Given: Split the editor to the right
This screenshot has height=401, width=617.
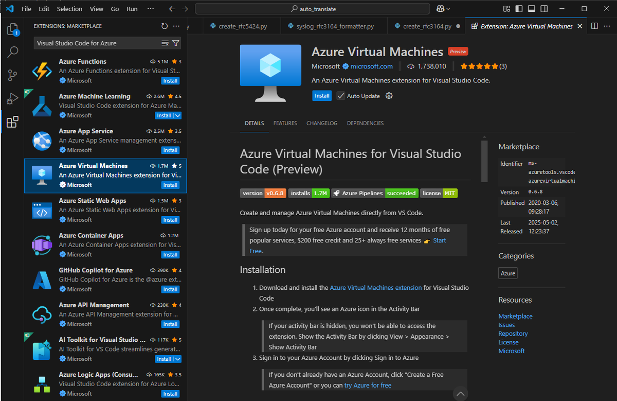Looking at the screenshot, I should [594, 26].
